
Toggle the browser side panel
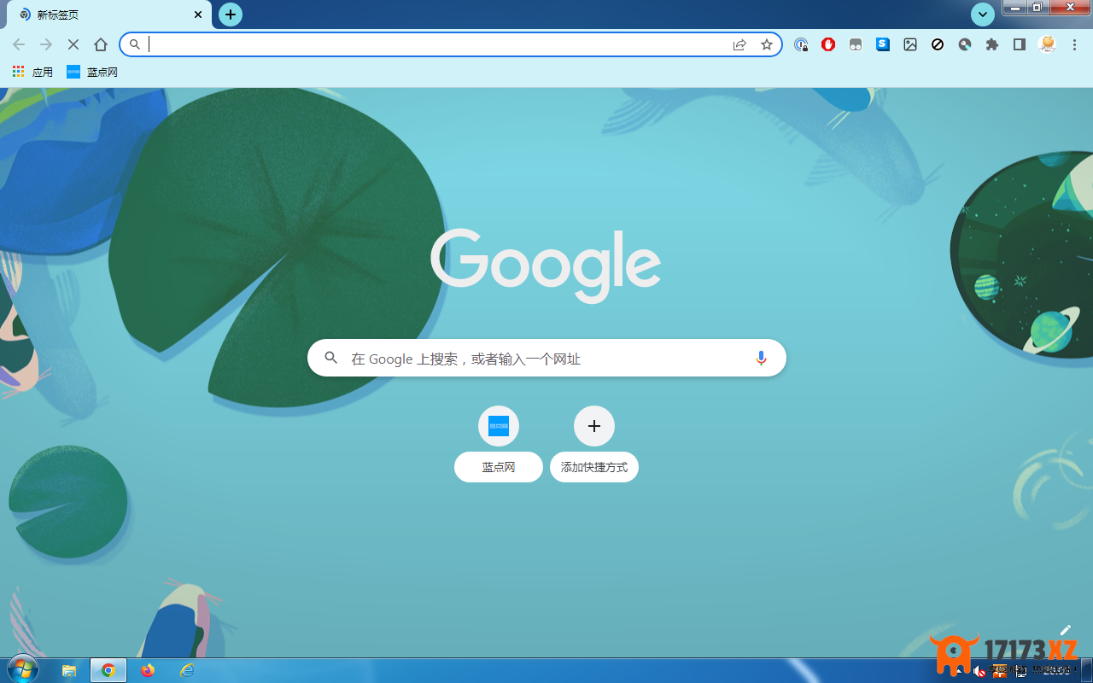[1020, 44]
